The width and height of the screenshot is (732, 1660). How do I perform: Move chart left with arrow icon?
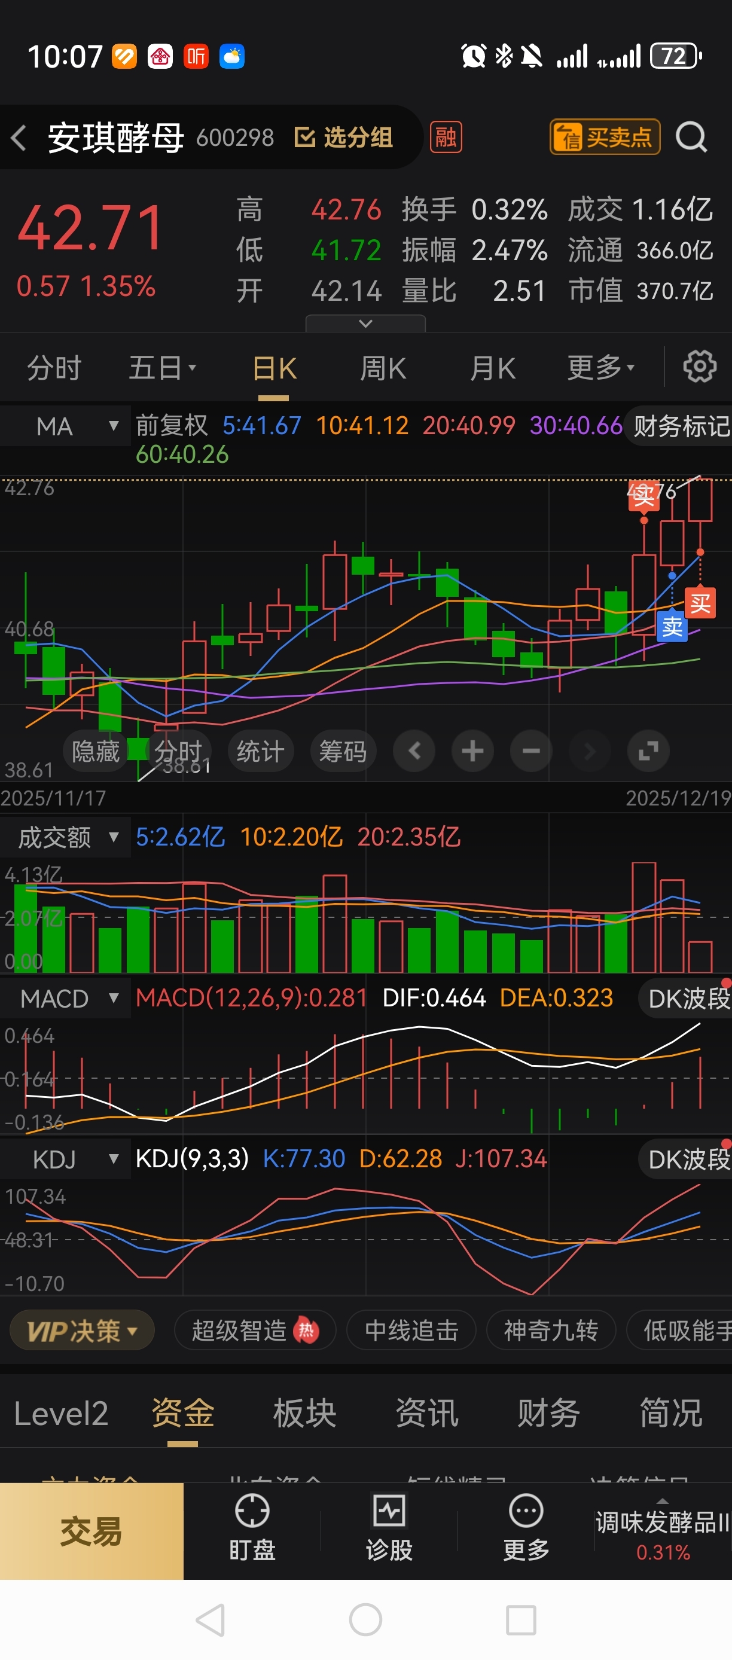click(414, 750)
